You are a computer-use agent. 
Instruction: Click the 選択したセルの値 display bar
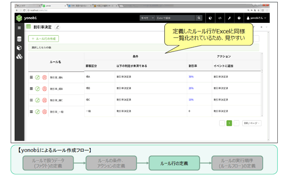pyautogui.click(x=143, y=48)
